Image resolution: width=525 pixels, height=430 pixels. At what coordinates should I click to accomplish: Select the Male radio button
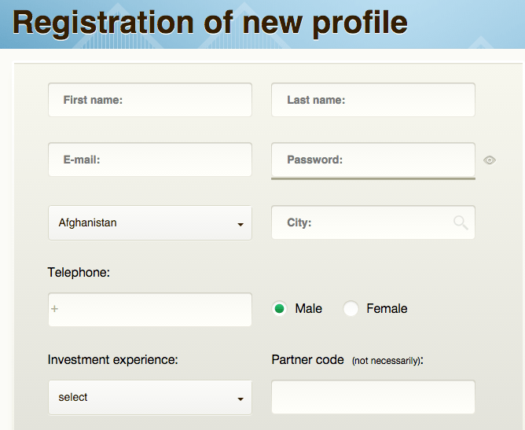(x=279, y=308)
